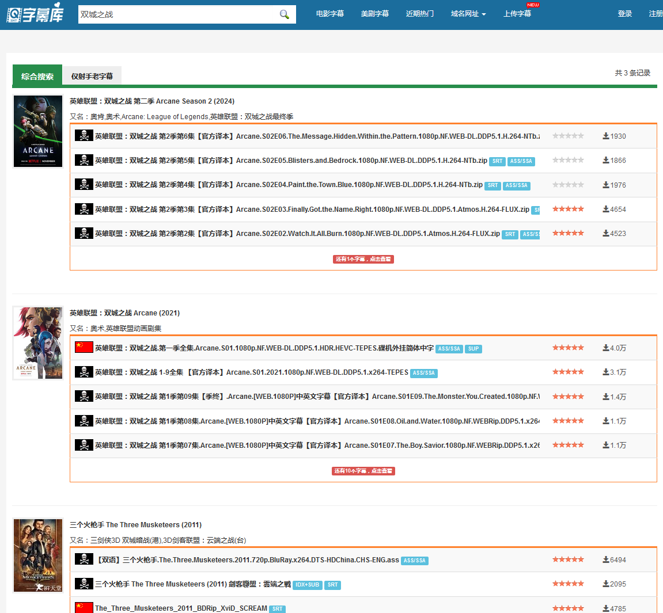
Task: Click the SRT badge on the Arcane.S02E05 row
Action: tap(497, 161)
